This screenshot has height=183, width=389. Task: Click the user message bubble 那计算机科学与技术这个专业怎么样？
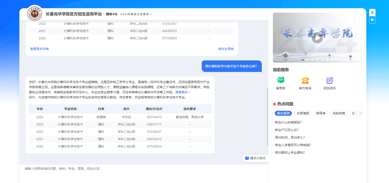[232, 66]
